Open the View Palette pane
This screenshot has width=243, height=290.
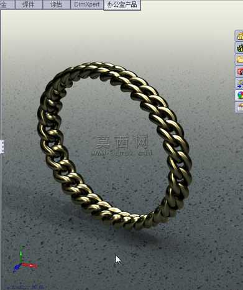[239, 83]
